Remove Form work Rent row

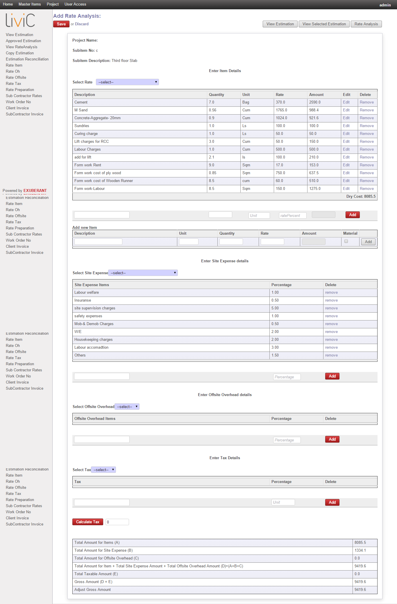(367, 165)
